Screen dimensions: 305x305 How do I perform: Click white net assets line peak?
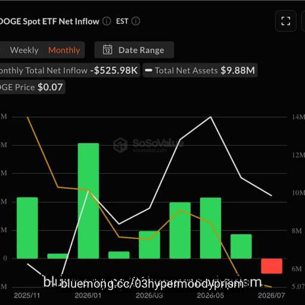click(211, 117)
